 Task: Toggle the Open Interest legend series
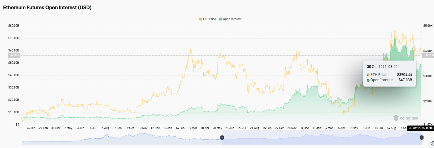click(x=232, y=19)
